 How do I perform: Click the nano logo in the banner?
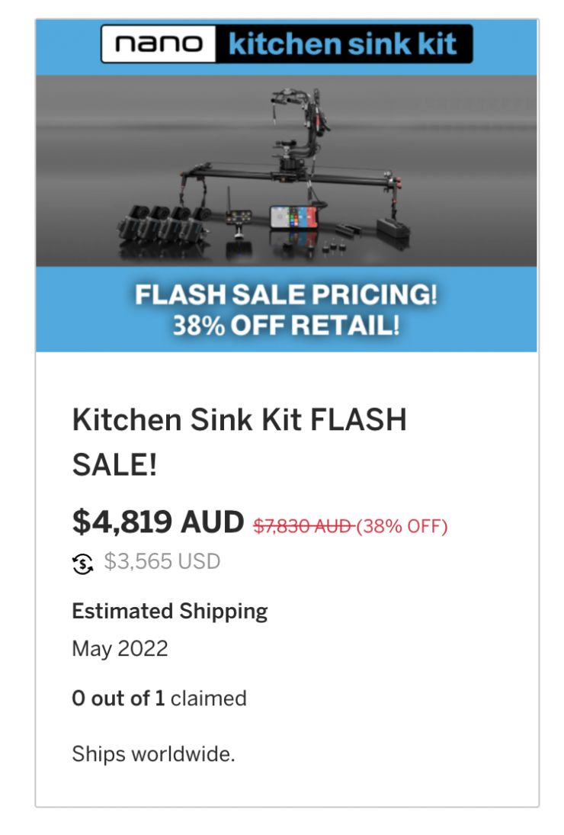(x=159, y=44)
